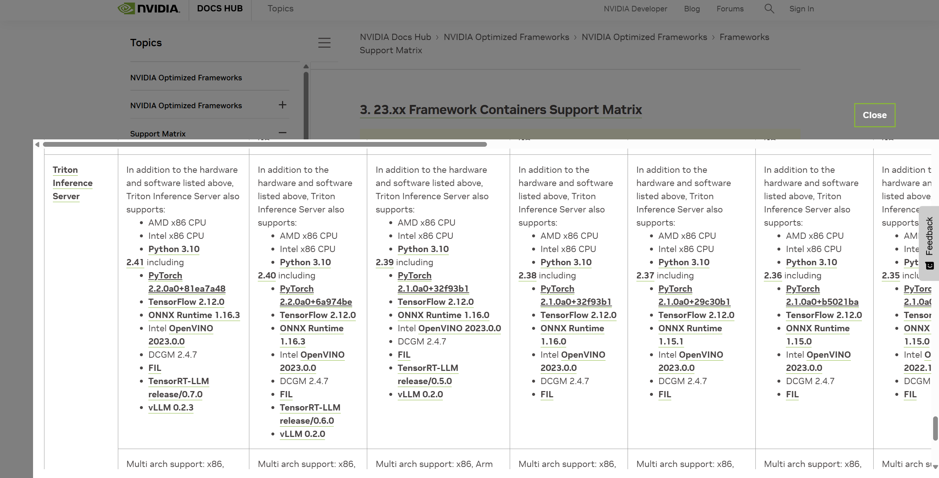Collapse the Support Matrix minus icon
Screen dimensions: 939x478
(282, 133)
